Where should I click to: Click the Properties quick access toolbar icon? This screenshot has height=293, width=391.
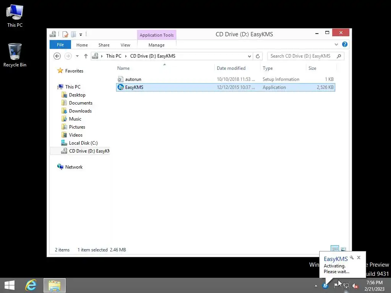(65, 34)
